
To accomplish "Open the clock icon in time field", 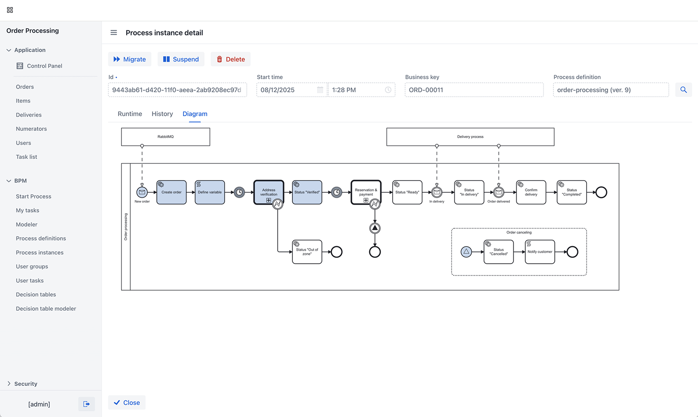I will tap(388, 90).
